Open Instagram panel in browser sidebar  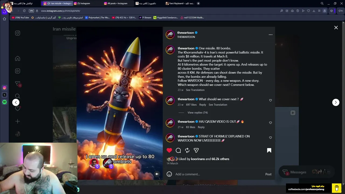point(4,88)
